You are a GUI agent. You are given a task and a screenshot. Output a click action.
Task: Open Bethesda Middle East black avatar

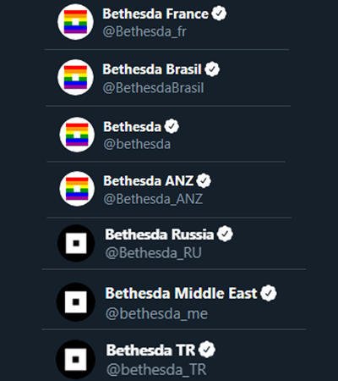click(76, 302)
